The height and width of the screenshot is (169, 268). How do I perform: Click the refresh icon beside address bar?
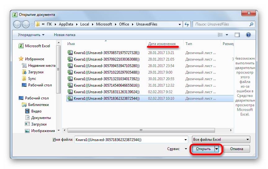click(187, 24)
